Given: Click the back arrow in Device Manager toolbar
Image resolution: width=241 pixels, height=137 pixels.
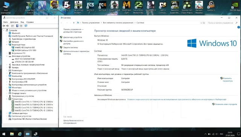Looking at the screenshot, I should (x=4, y=26).
